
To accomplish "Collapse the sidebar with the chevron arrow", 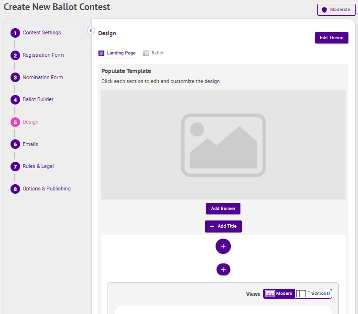I will pos(91,31).
